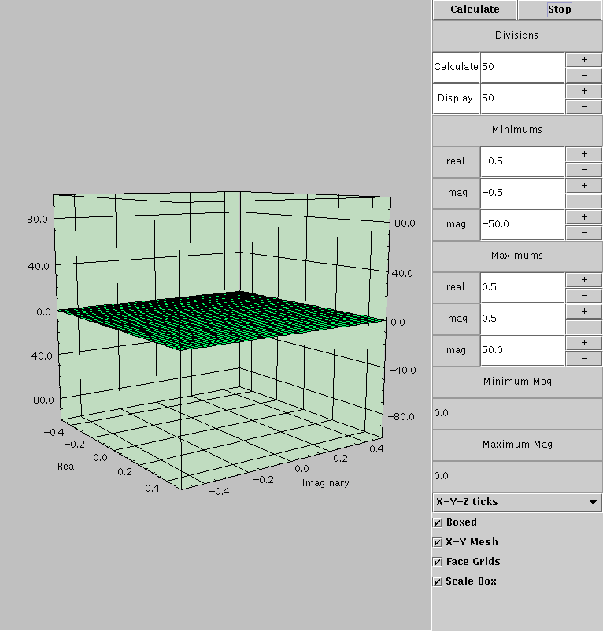Edit the Calculate divisions field
Image resolution: width=603 pixels, height=631 pixels.
click(x=522, y=67)
